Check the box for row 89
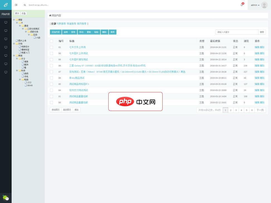The image size is (271, 203). click(x=51, y=59)
